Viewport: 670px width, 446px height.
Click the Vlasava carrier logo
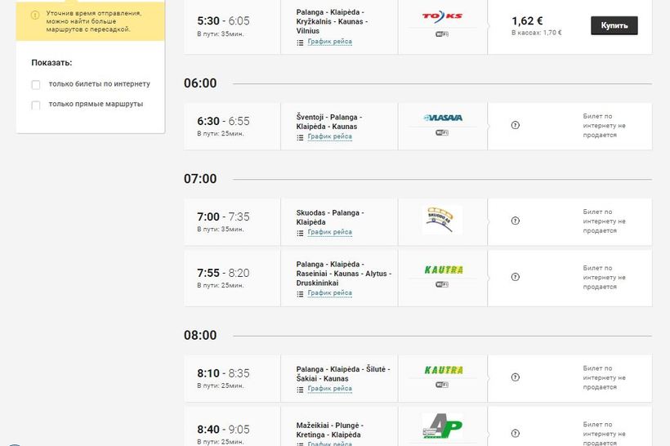point(442,118)
